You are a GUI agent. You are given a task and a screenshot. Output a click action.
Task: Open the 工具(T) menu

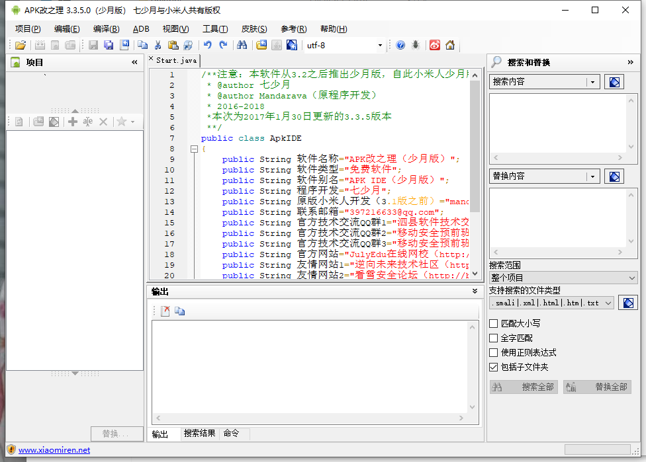pyautogui.click(x=215, y=29)
